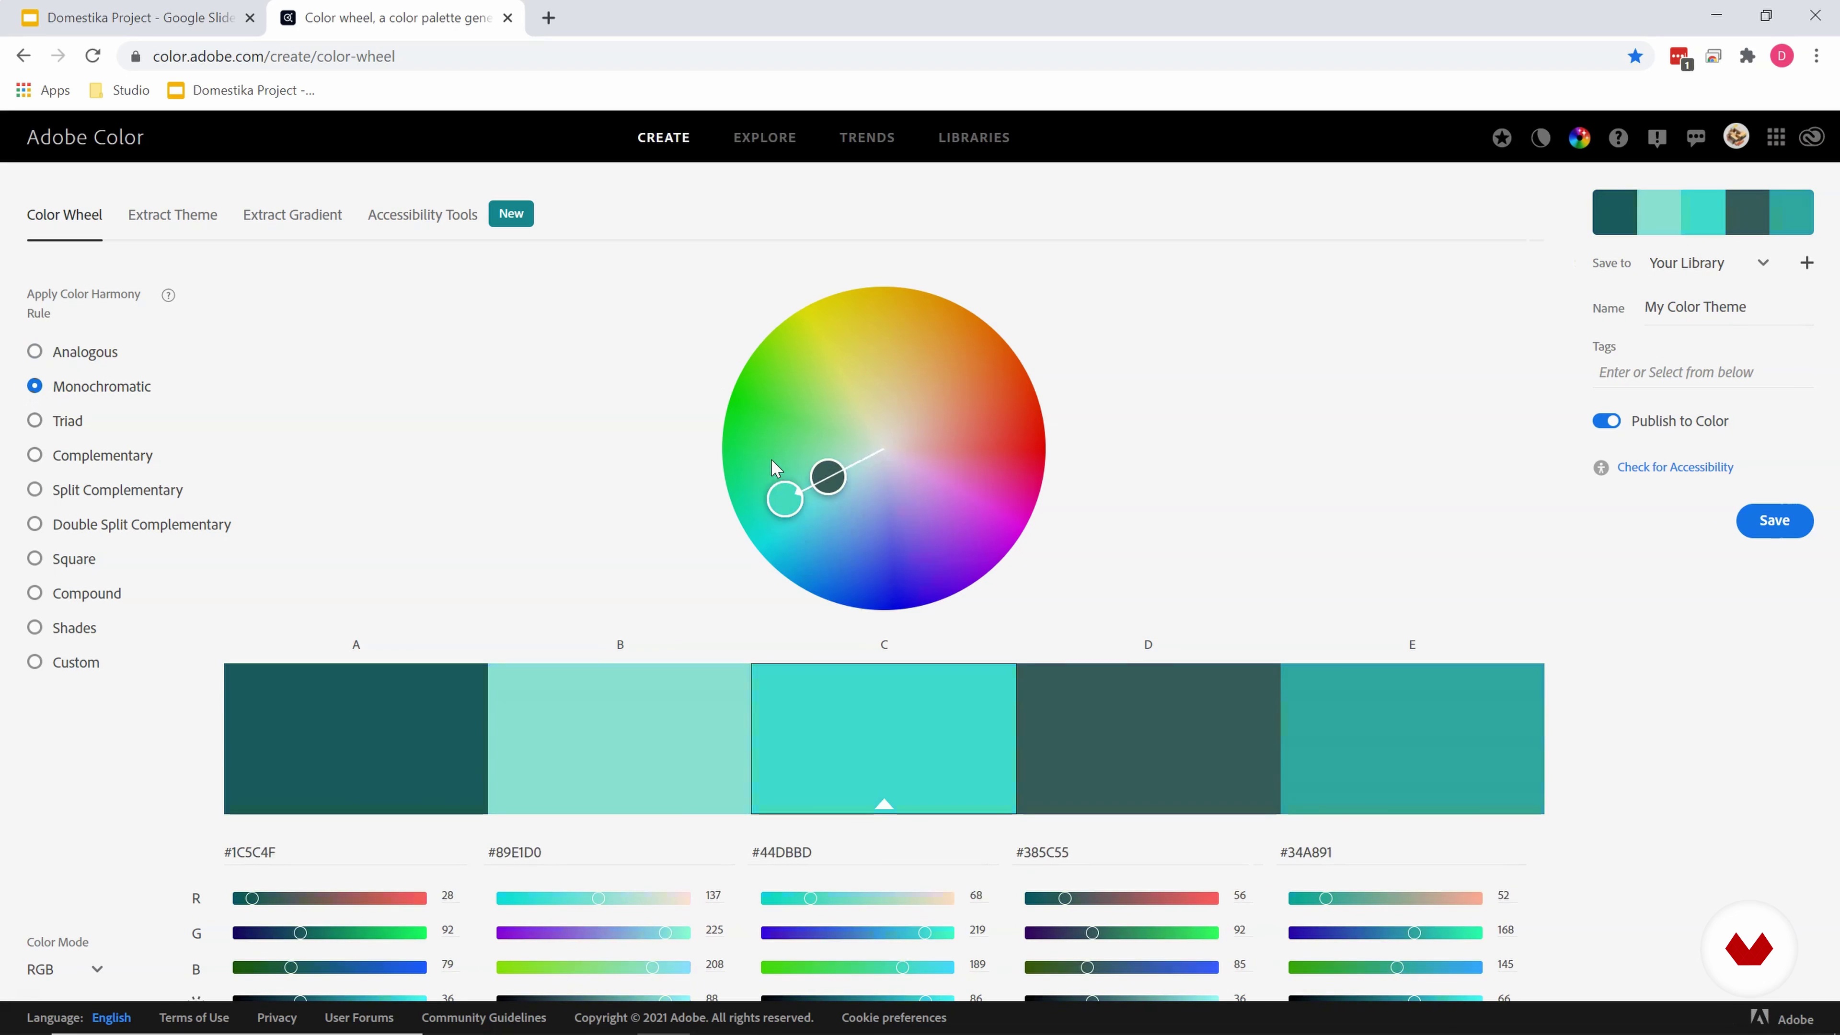Open the CREATE menu
The height and width of the screenshot is (1035, 1840).
point(663,137)
